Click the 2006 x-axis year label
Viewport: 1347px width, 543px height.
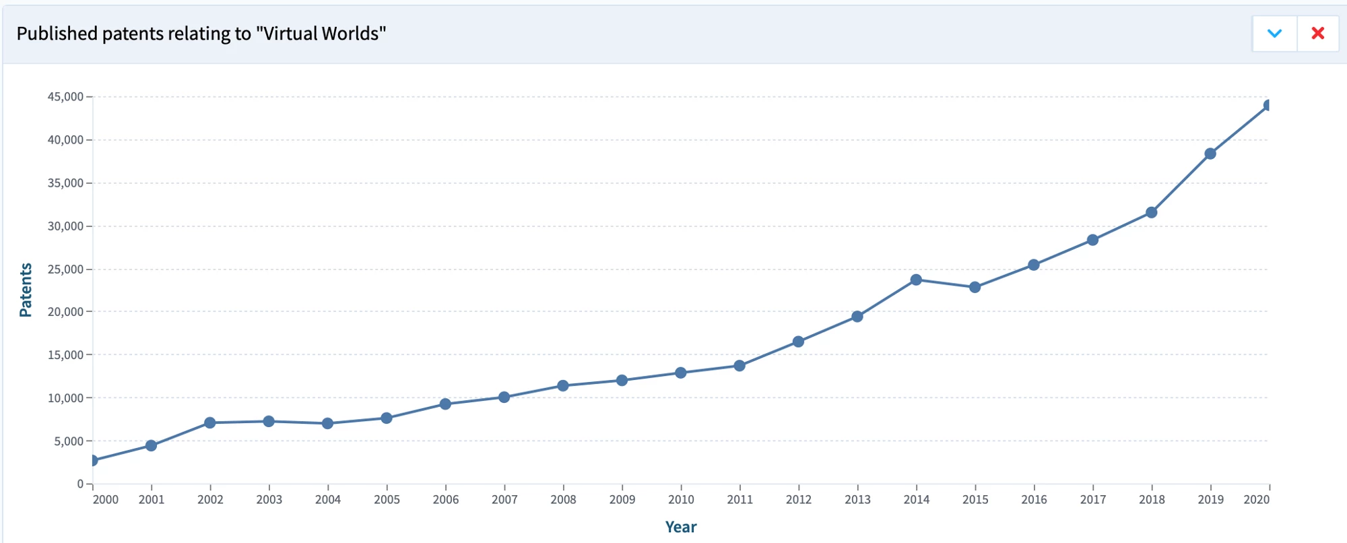tap(446, 499)
